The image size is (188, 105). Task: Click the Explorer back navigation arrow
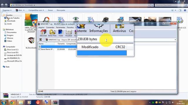[x=2, y=5]
